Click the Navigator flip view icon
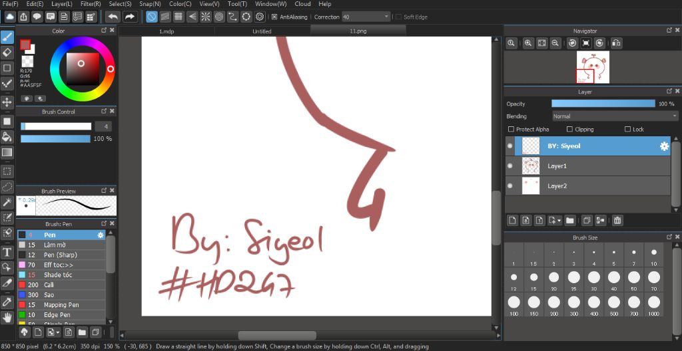 click(x=616, y=43)
